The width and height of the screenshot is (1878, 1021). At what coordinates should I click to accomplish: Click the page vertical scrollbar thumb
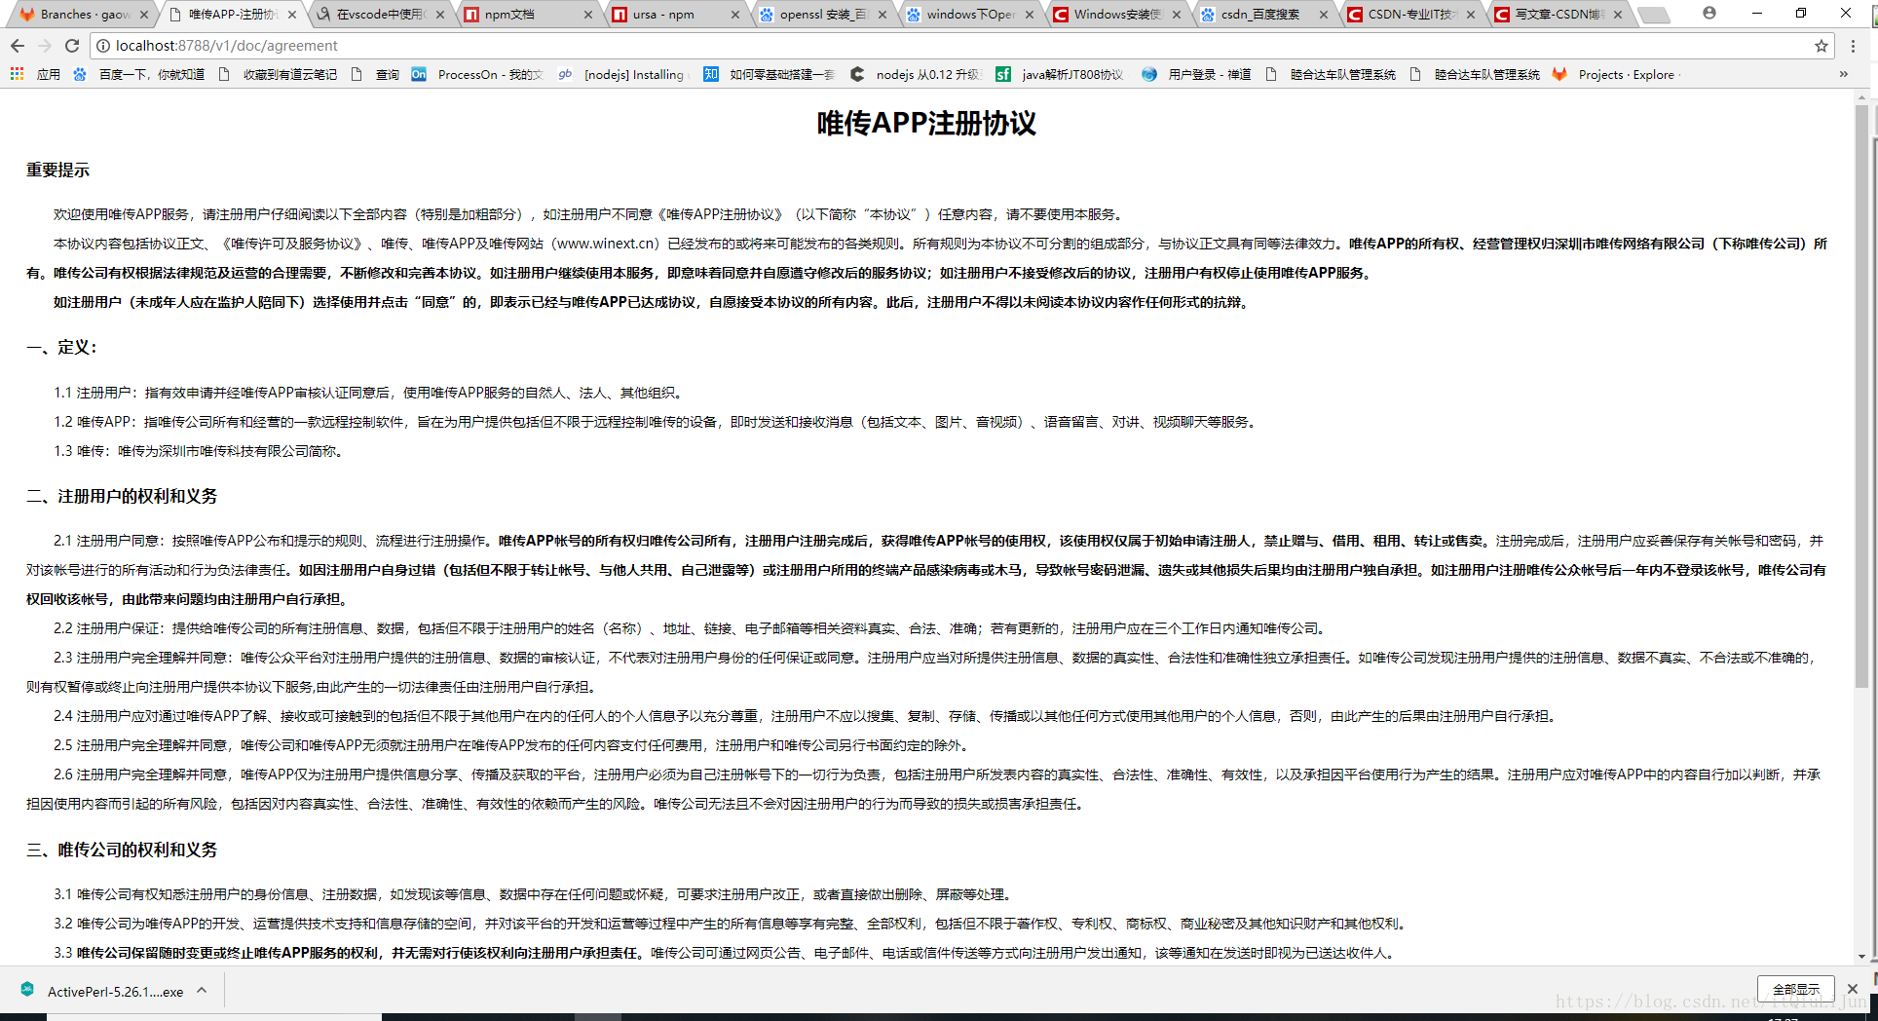(1861, 396)
